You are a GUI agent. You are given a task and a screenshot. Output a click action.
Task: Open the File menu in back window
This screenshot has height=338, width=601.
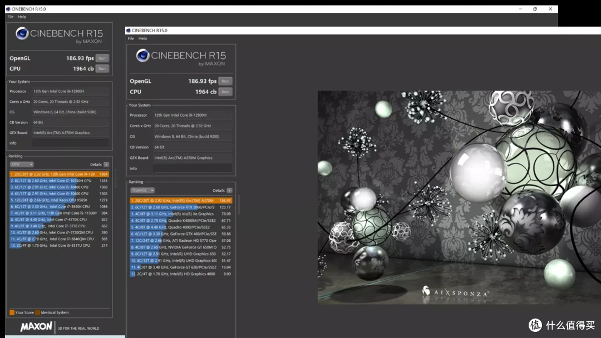coord(11,17)
